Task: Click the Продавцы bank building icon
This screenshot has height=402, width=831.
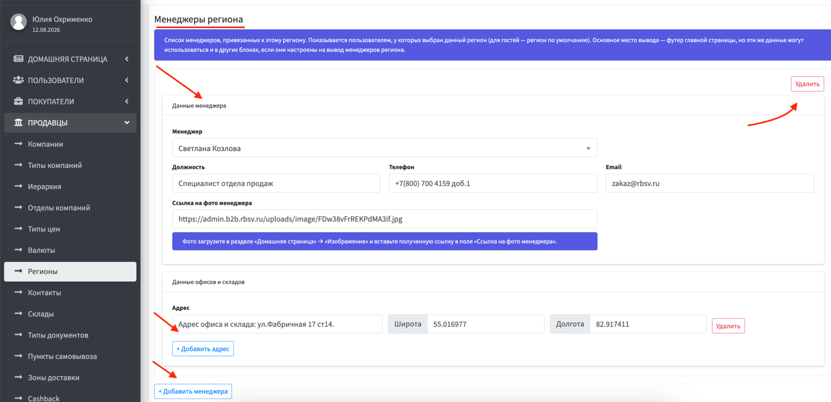Action: point(18,122)
